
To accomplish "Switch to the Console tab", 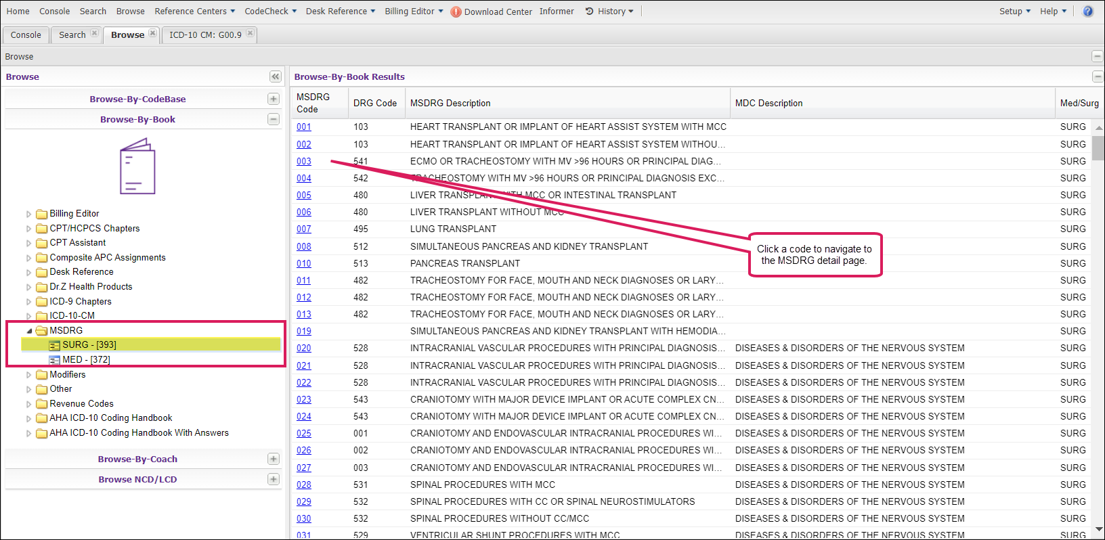I will (x=26, y=35).
